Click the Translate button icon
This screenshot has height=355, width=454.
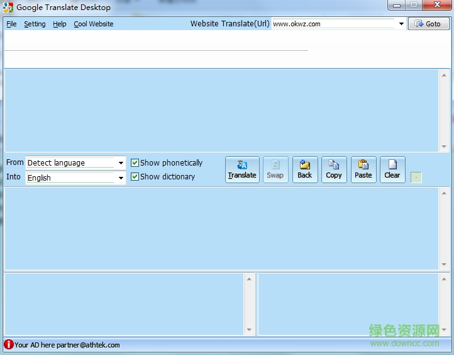click(242, 166)
